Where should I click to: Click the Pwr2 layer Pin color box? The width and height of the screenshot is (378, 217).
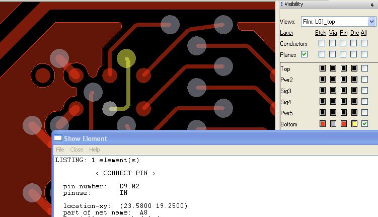pyautogui.click(x=344, y=80)
